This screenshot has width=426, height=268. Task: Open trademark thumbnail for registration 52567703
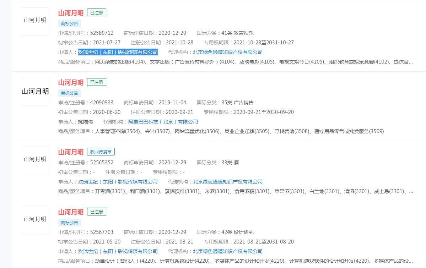[35, 221]
